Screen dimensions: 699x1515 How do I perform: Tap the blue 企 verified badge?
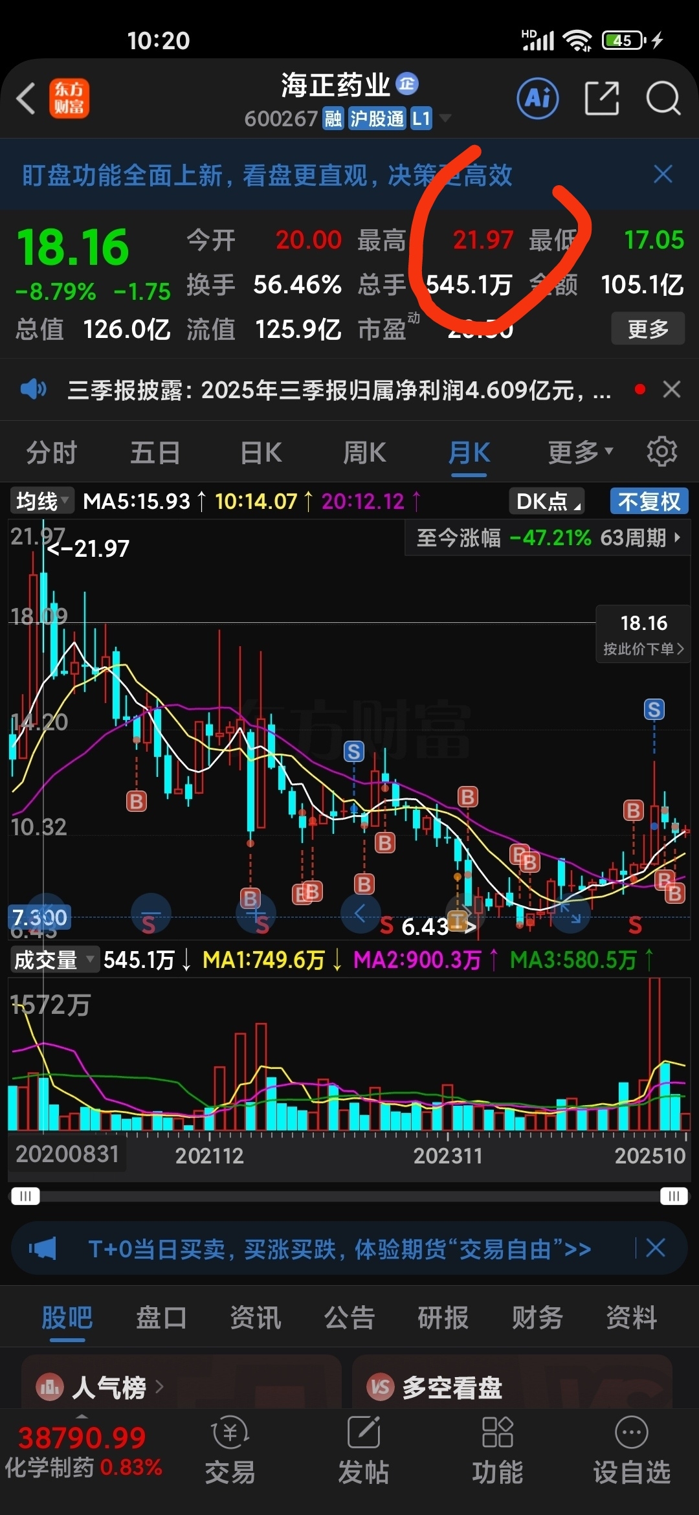click(407, 84)
